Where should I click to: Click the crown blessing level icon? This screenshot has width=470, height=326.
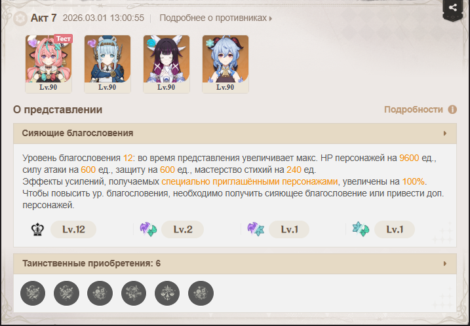coord(37,230)
